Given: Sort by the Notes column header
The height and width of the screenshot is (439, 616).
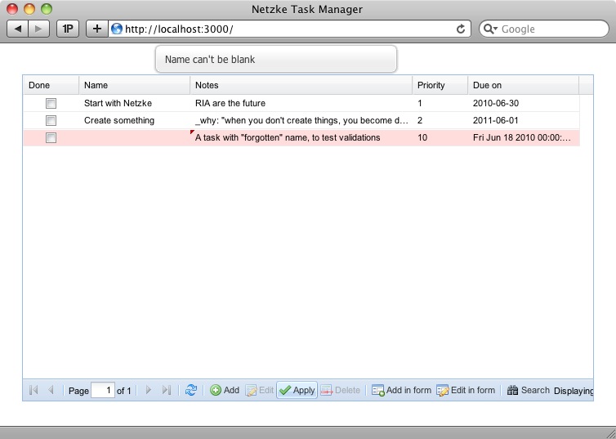Looking at the screenshot, I should (x=301, y=85).
